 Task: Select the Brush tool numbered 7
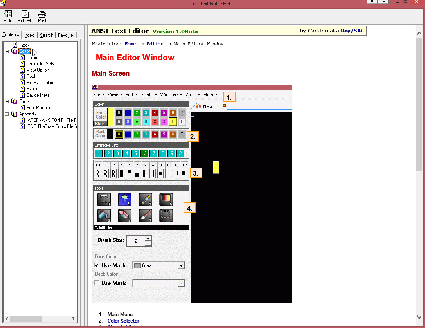[x=145, y=215]
